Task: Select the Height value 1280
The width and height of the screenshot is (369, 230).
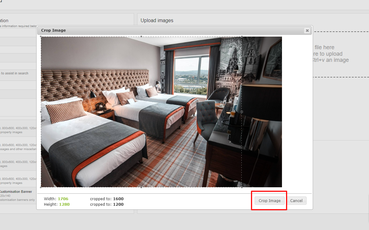Action: point(64,204)
